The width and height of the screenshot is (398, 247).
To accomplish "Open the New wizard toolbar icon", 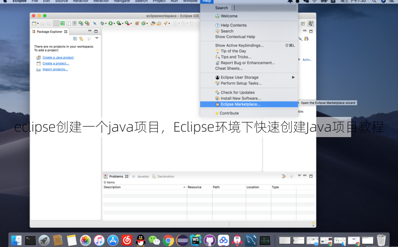I will pos(34,23).
